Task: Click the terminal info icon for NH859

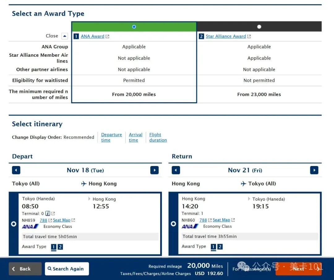Action: click(x=48, y=213)
